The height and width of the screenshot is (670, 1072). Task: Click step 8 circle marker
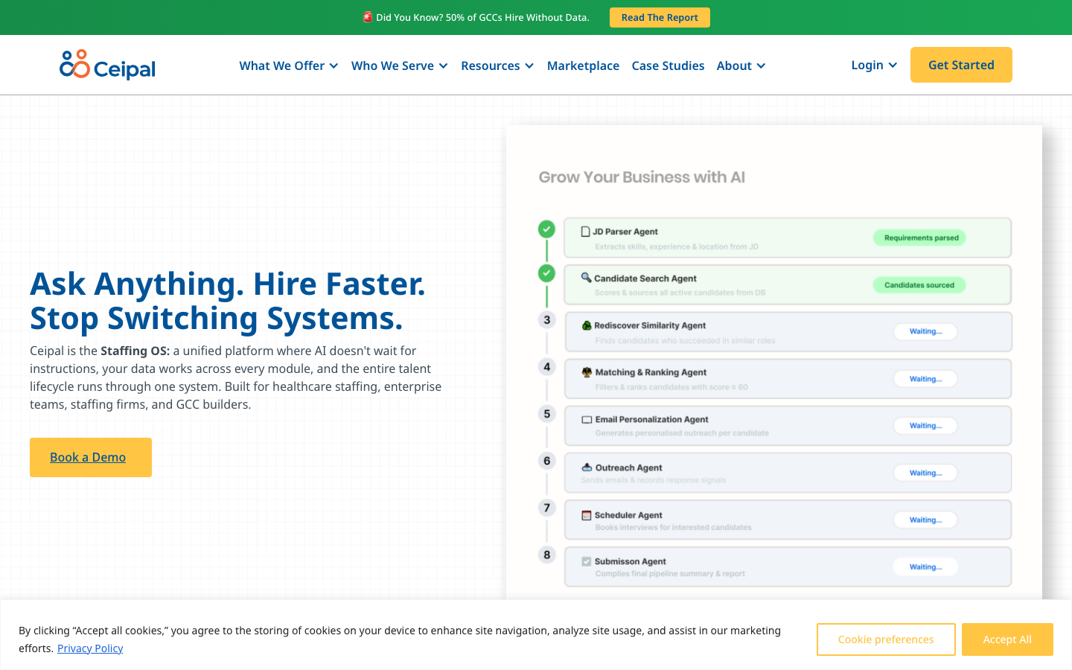pos(547,555)
